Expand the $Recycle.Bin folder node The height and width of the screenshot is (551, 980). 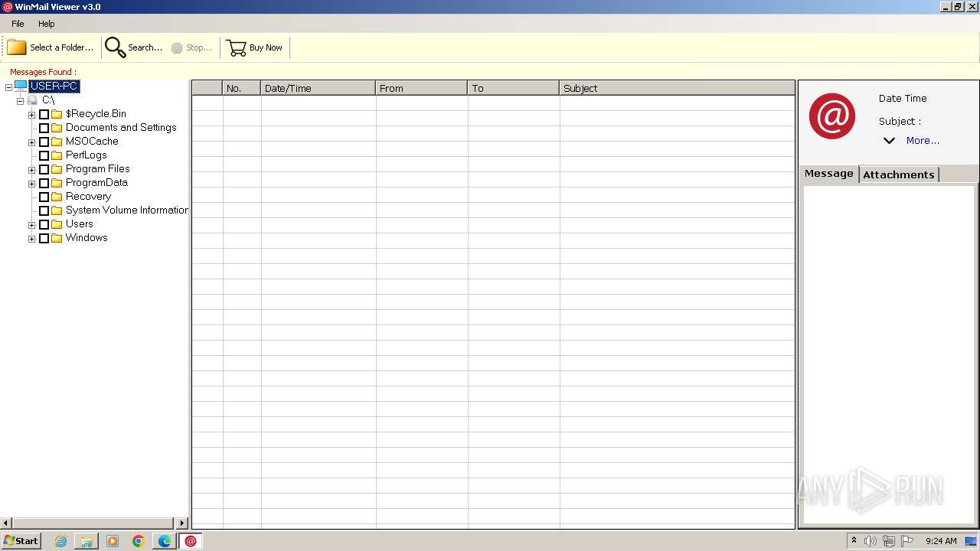[31, 115]
